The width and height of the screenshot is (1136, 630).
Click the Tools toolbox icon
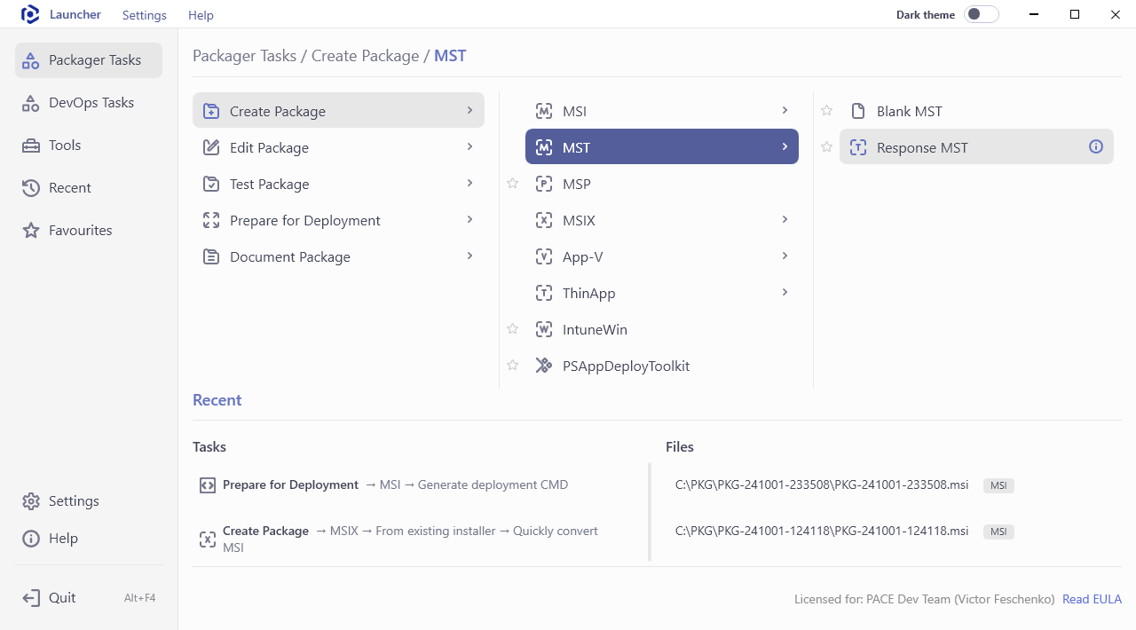point(31,146)
